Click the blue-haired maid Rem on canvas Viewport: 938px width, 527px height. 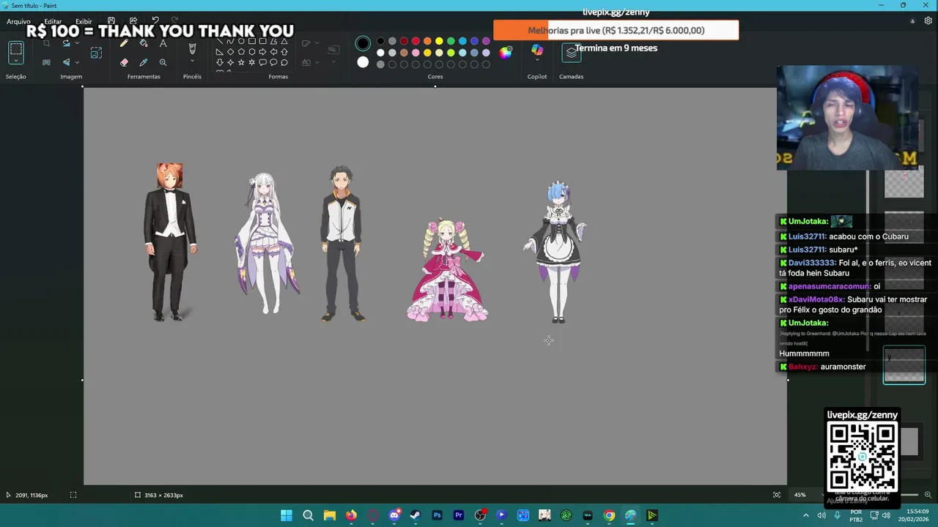558,253
